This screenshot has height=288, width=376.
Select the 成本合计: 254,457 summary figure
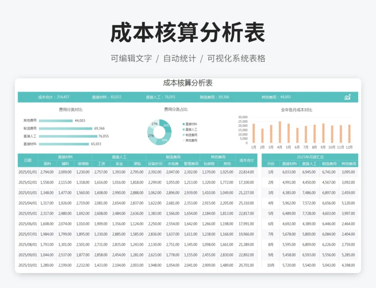pos(54,97)
